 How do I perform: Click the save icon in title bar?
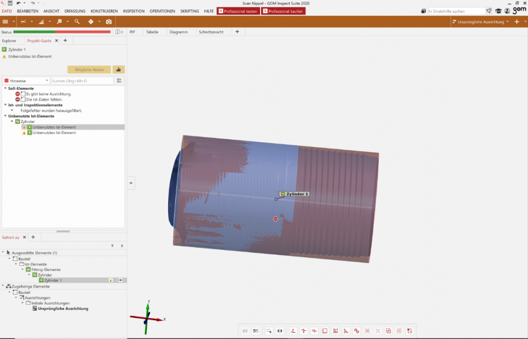[11, 3]
